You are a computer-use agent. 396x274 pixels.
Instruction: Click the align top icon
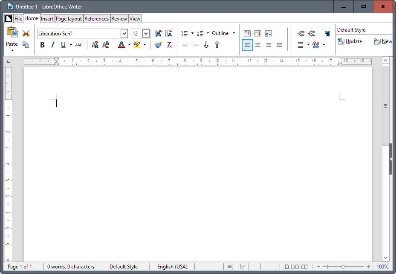[x=247, y=33]
